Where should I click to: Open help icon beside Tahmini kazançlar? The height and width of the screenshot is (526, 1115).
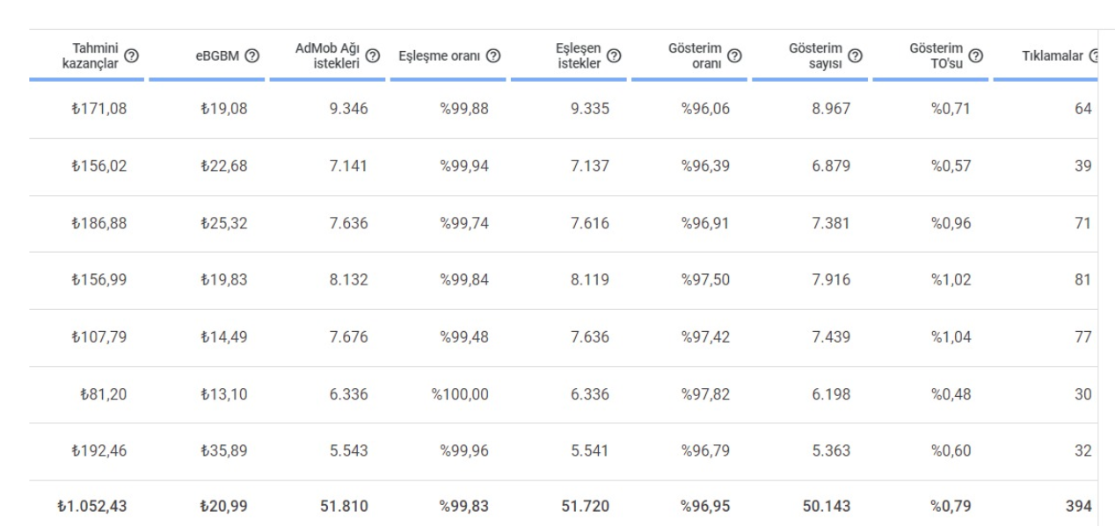(x=131, y=56)
